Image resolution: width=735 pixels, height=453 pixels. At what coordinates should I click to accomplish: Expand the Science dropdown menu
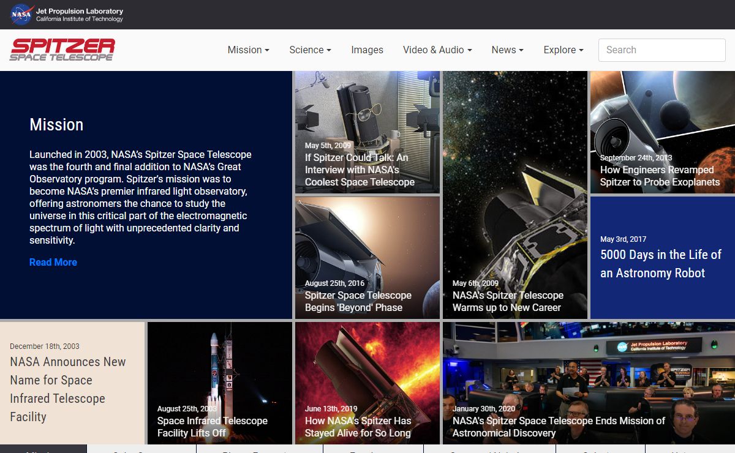[311, 50]
